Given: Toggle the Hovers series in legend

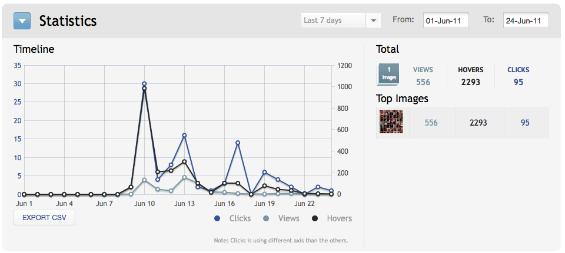Looking at the screenshot, I should click(x=332, y=218).
